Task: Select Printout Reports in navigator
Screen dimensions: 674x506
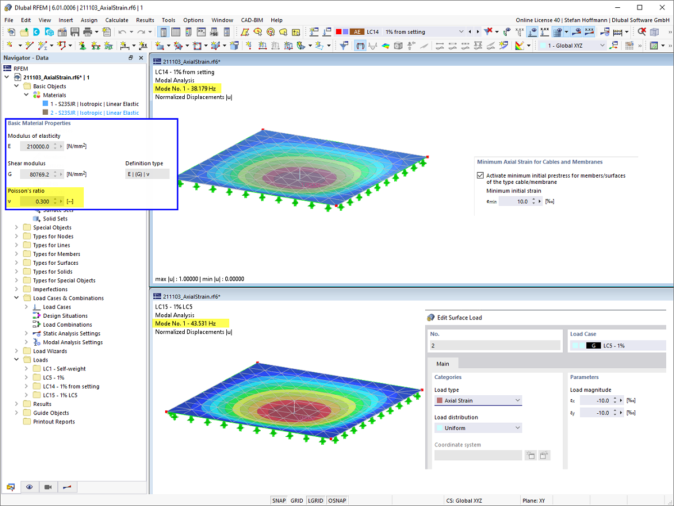Action: click(54, 422)
